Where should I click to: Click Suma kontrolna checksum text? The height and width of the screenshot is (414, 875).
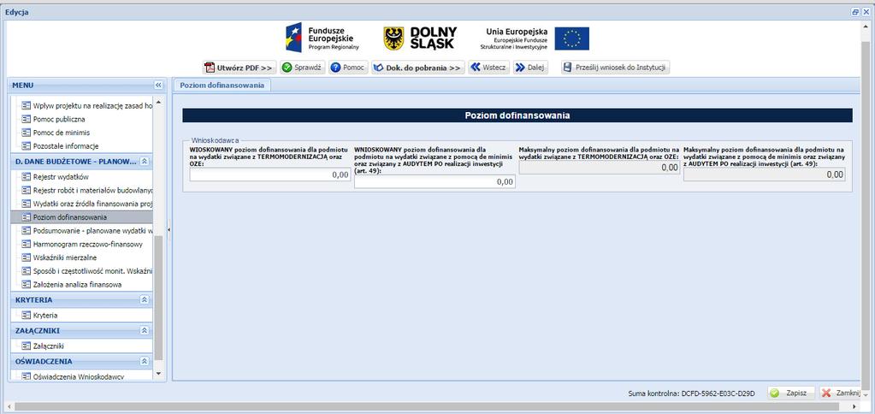pyautogui.click(x=691, y=393)
